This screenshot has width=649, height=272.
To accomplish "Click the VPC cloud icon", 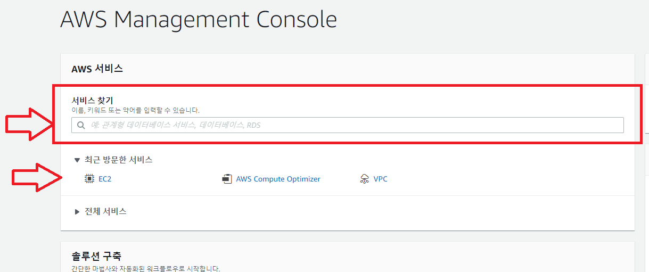I will pos(365,179).
